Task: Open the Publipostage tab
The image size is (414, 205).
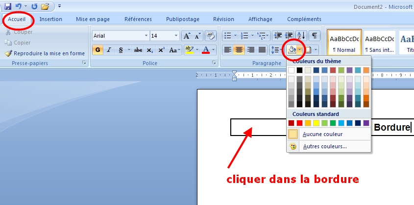Action: (x=183, y=19)
